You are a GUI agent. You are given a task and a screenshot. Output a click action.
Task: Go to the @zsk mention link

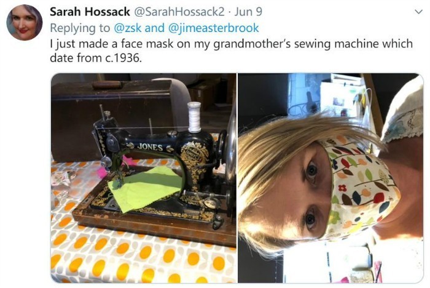pyautogui.click(x=128, y=28)
